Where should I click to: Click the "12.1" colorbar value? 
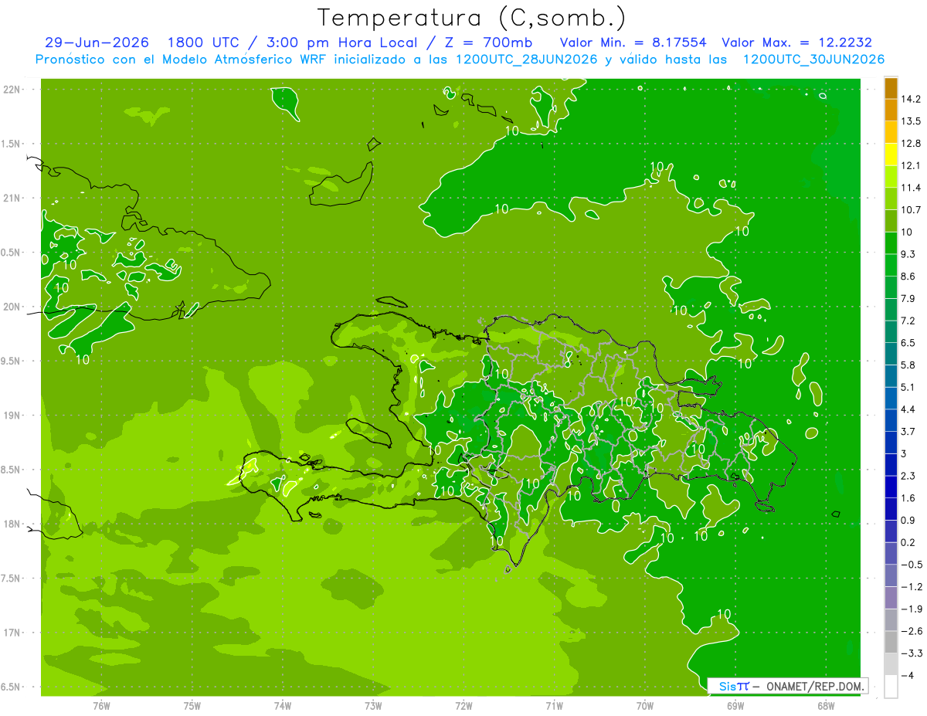910,165
